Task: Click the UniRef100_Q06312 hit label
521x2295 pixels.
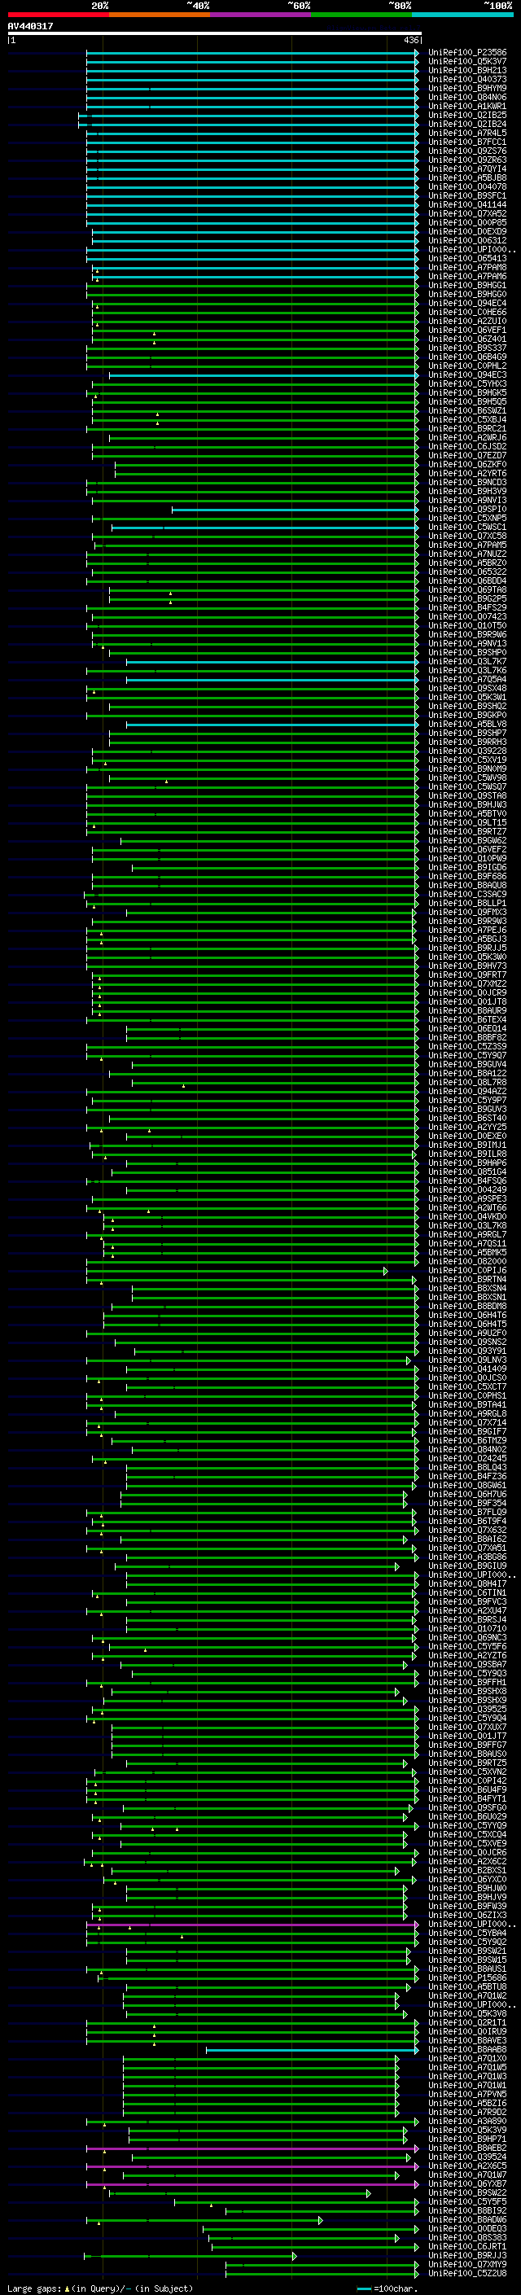Action: [x=467, y=240]
